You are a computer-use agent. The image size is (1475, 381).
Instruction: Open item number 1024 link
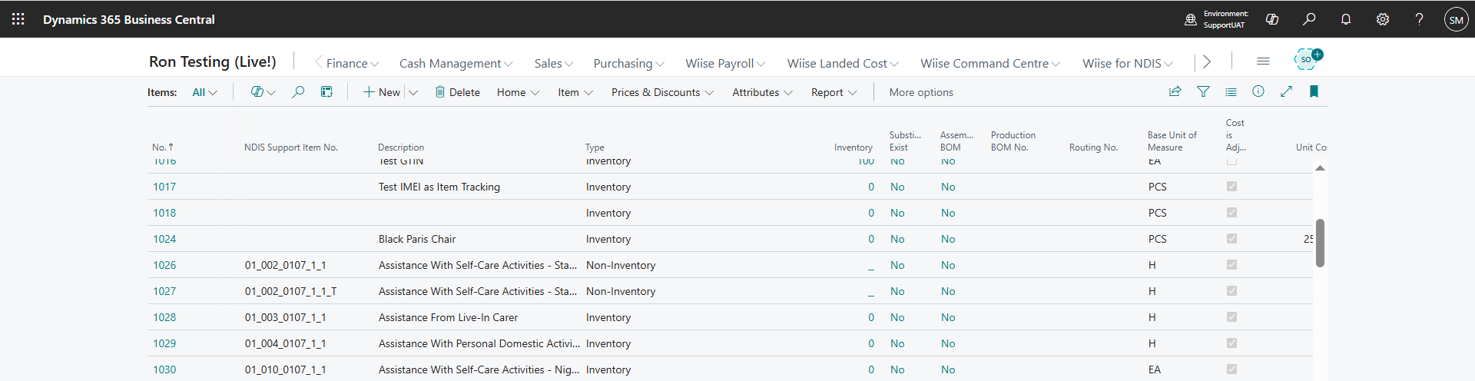coord(164,239)
